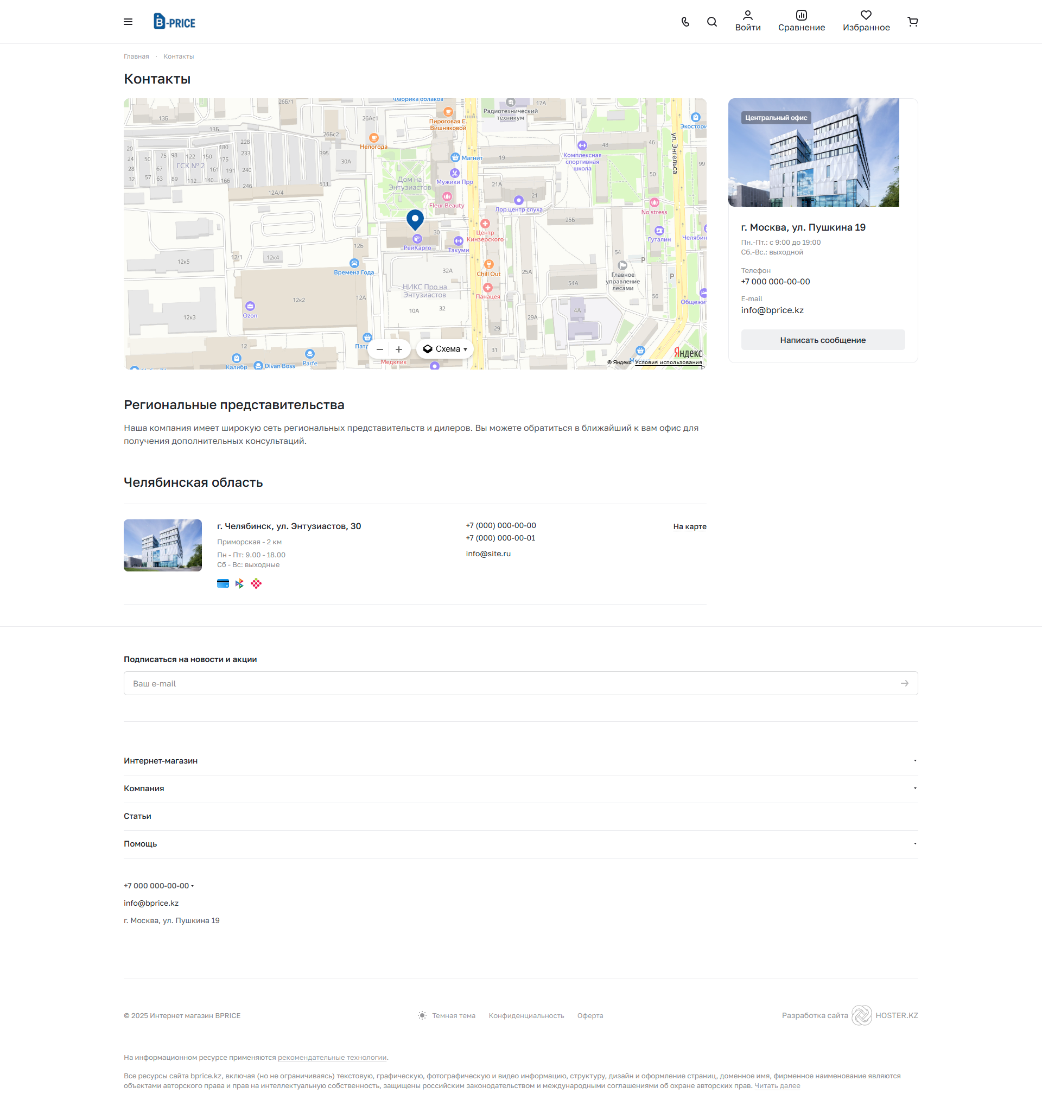
Task: Click the phone icon in header
Action: pyautogui.click(x=685, y=22)
